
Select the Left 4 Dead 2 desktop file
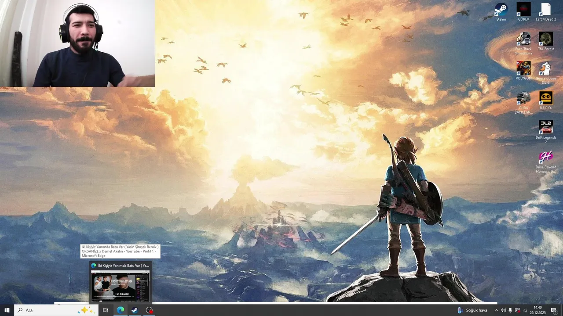[546, 11]
